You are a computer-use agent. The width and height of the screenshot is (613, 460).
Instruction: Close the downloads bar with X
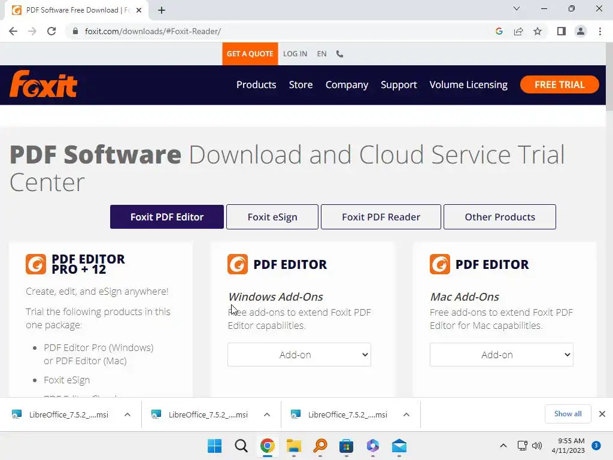[602, 414]
